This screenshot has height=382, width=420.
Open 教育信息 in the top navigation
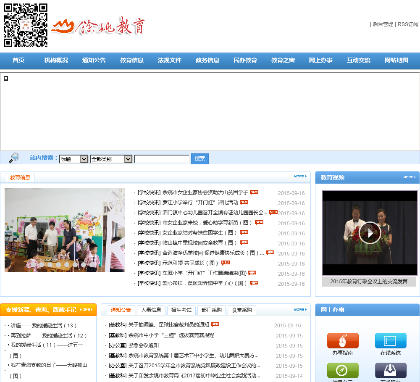[x=132, y=61]
